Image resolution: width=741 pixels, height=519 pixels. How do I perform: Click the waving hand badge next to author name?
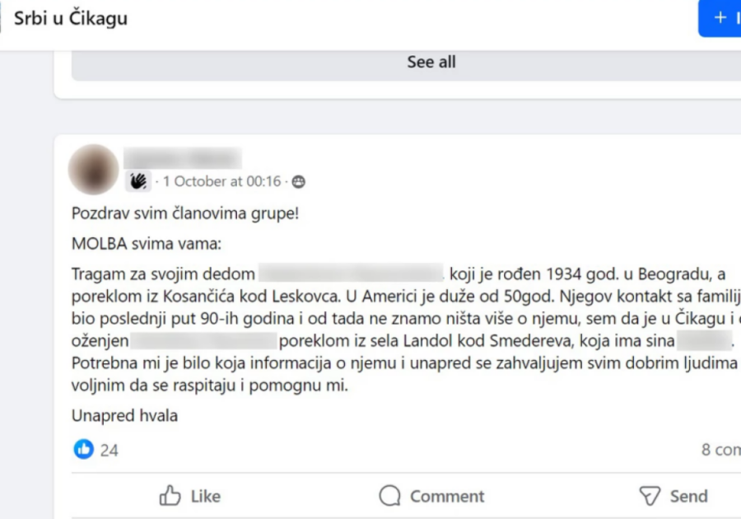[x=137, y=180]
